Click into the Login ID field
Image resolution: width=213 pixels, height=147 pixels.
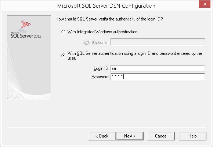click(158, 68)
